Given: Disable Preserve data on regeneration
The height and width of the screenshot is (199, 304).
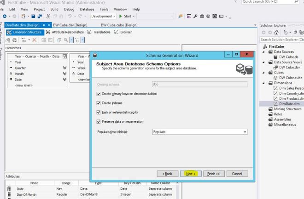Looking at the screenshot, I should click(x=98, y=121).
